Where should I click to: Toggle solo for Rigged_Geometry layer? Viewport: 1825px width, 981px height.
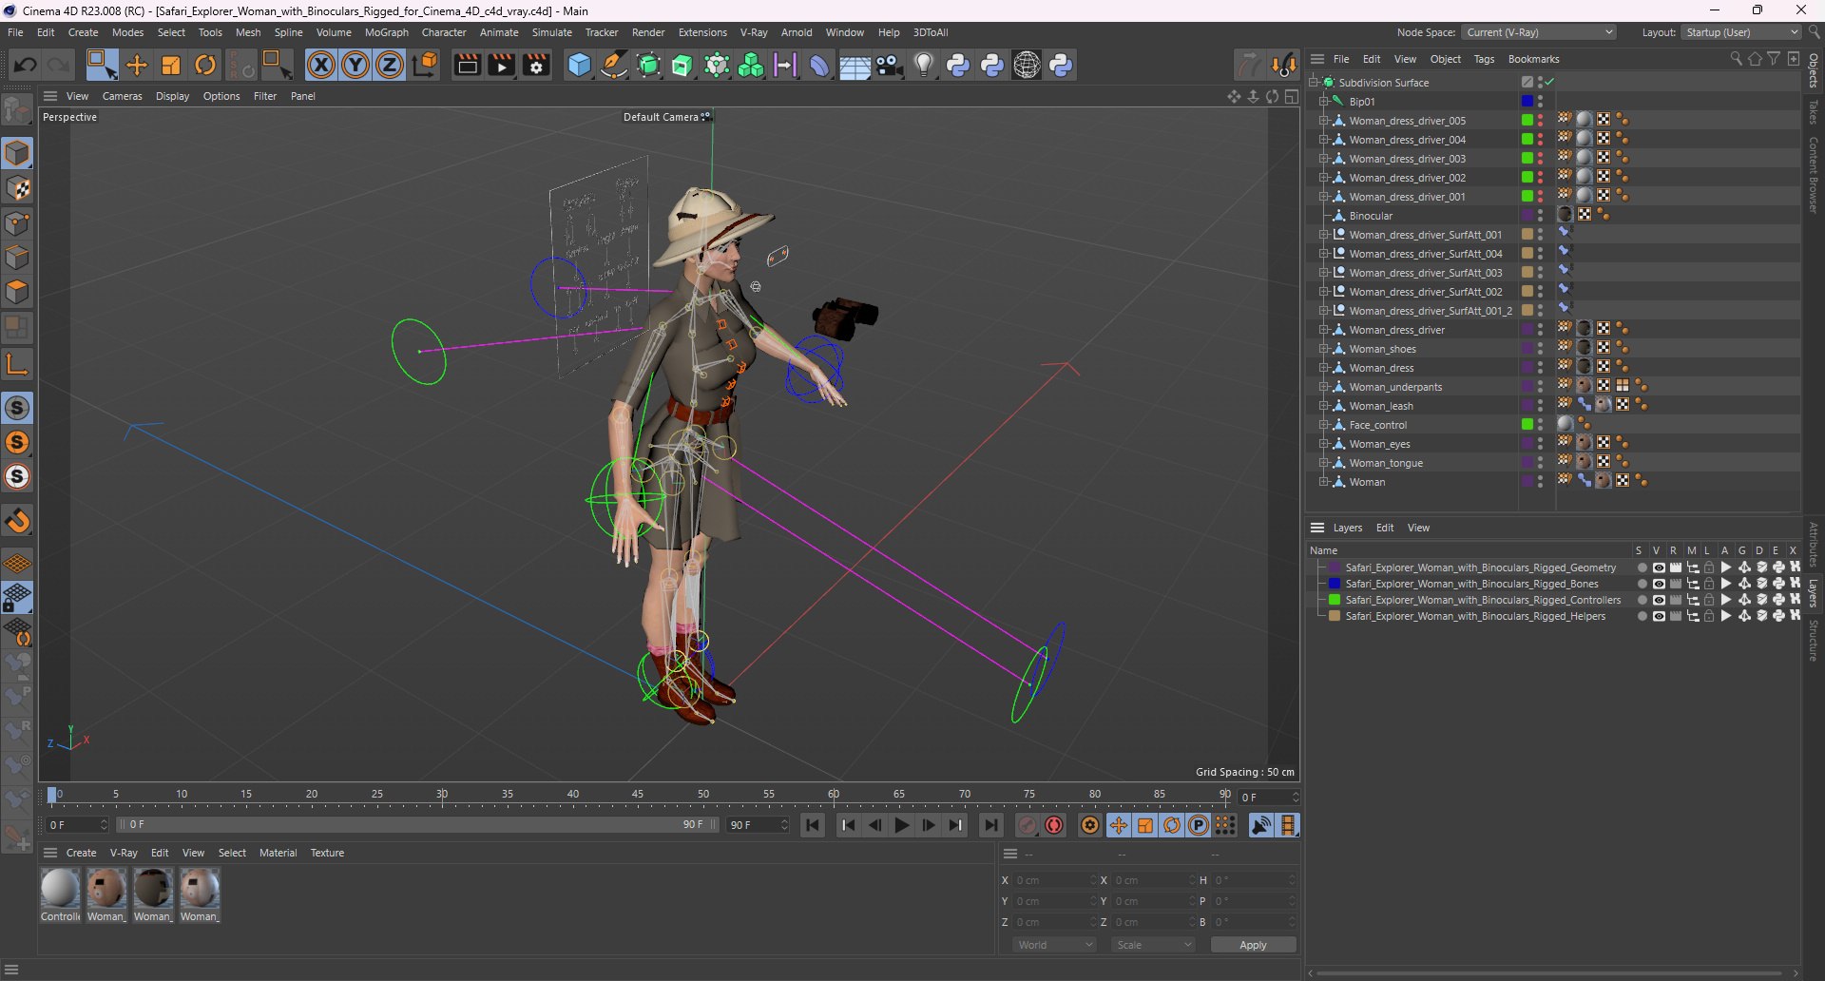1642,567
